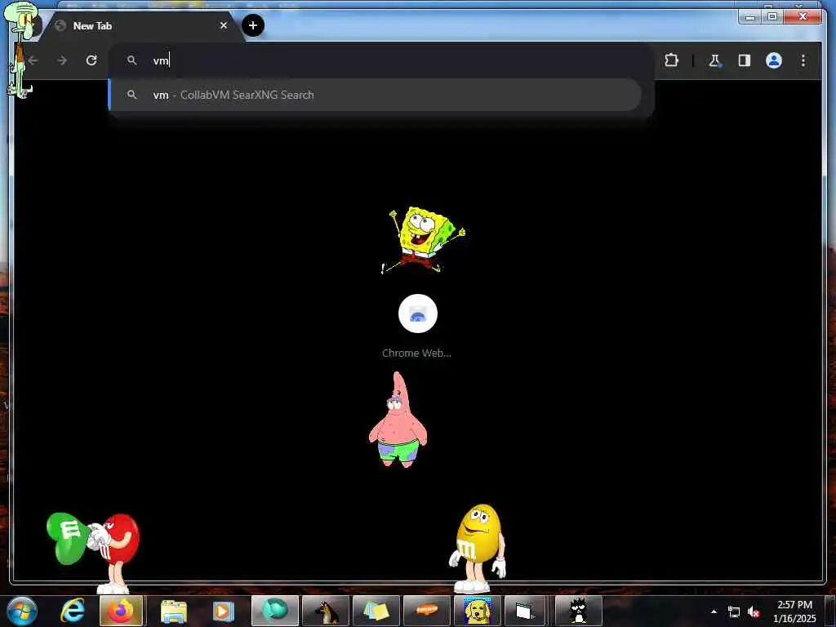836x627 pixels.
Task: Open the yellow puppy taskbar item
Action: 477,611
